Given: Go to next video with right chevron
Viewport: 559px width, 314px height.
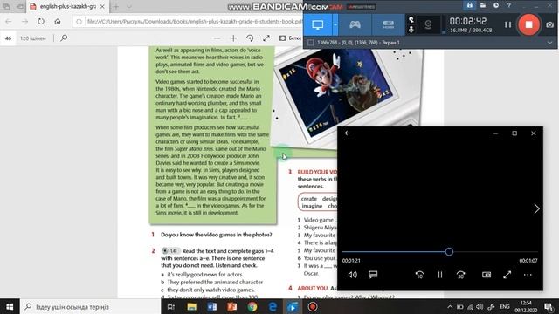Looking at the screenshot, I should pos(536,208).
